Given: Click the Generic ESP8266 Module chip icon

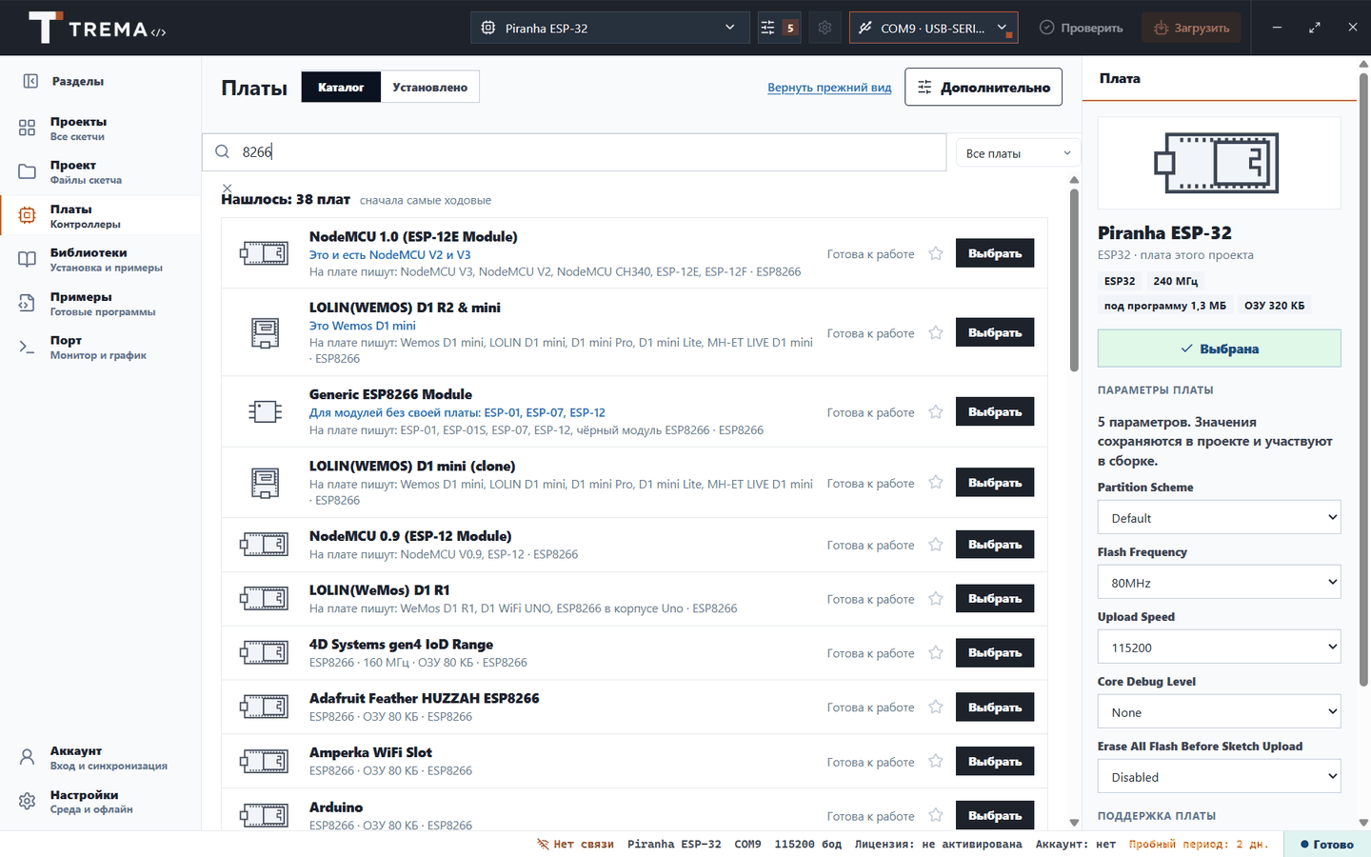Looking at the screenshot, I should [265, 411].
